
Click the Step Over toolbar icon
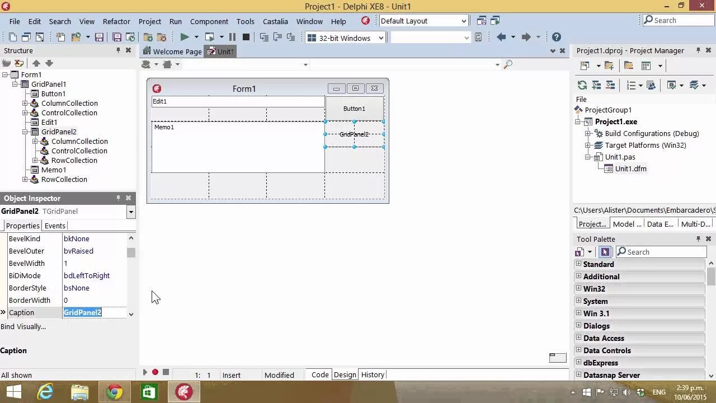pos(277,38)
